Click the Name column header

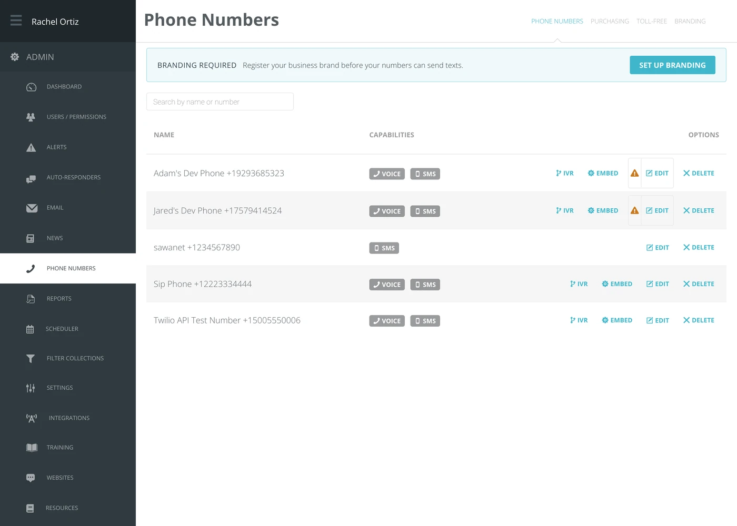click(x=164, y=135)
